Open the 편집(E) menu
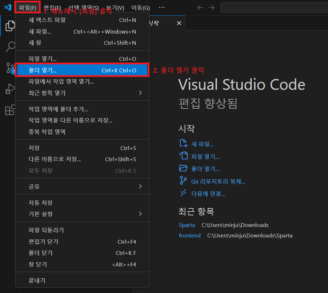 pyautogui.click(x=52, y=8)
